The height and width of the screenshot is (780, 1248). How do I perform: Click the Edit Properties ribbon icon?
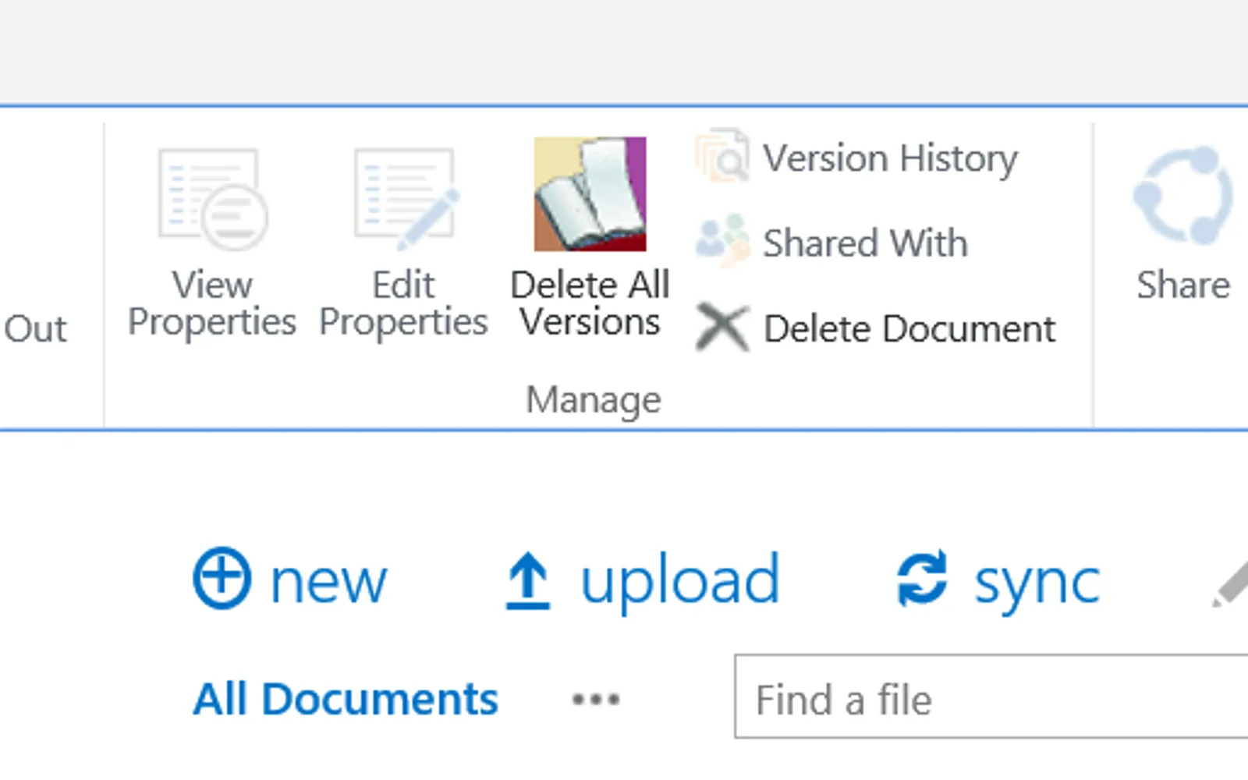pos(406,199)
